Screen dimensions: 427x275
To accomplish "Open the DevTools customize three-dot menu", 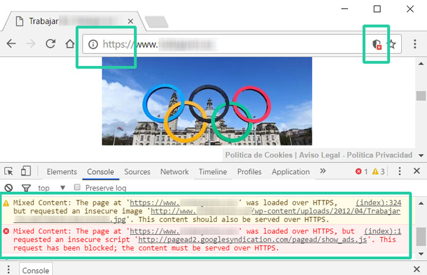I will [399, 171].
